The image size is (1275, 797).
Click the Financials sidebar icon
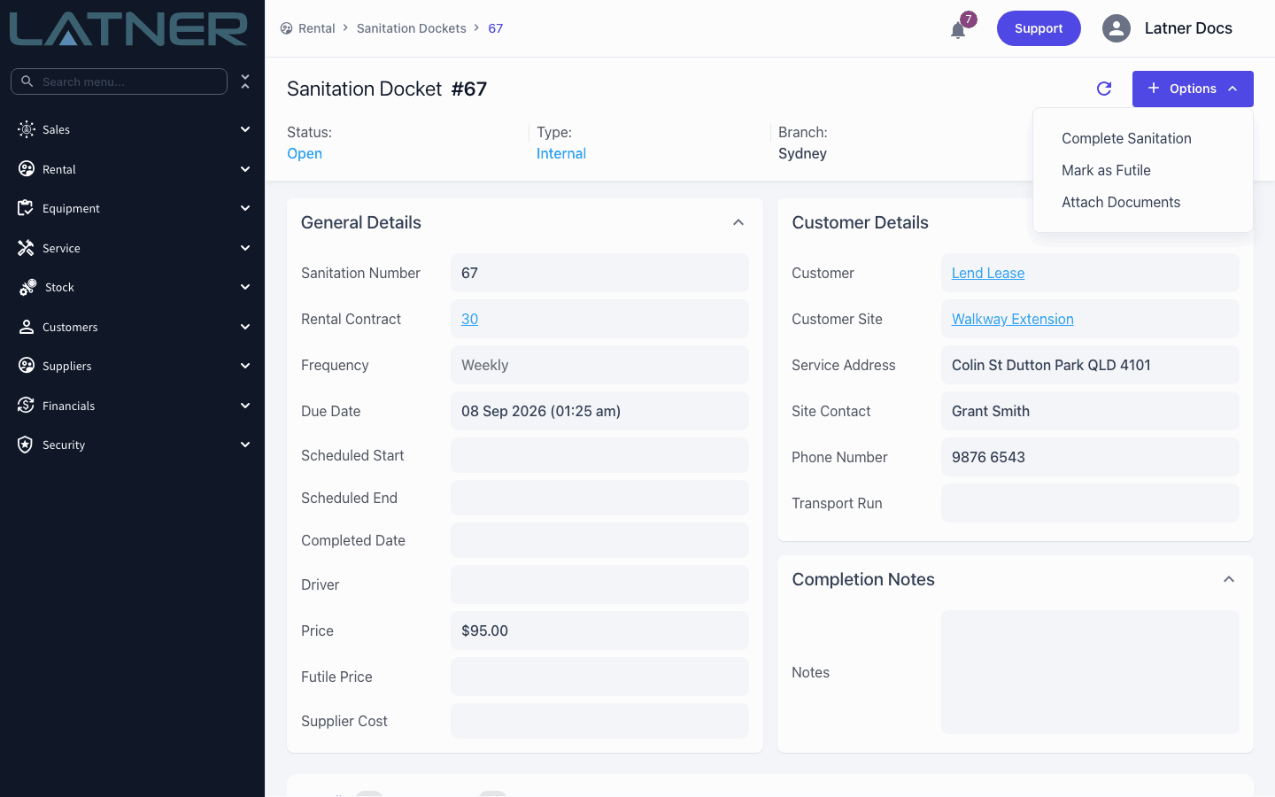(x=26, y=406)
